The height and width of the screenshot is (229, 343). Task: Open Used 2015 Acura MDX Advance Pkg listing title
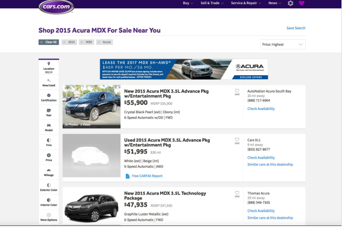(x=167, y=142)
